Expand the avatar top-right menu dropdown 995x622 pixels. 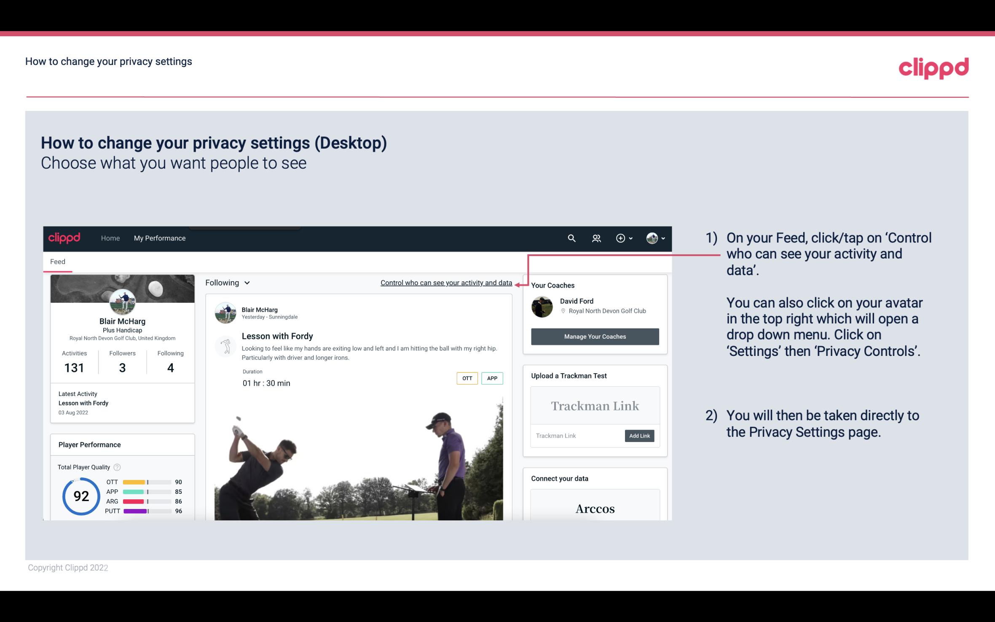tap(656, 237)
